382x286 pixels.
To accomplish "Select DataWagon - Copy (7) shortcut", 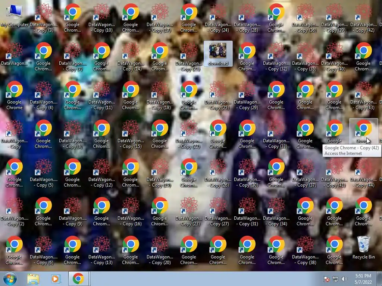I will [73, 56].
